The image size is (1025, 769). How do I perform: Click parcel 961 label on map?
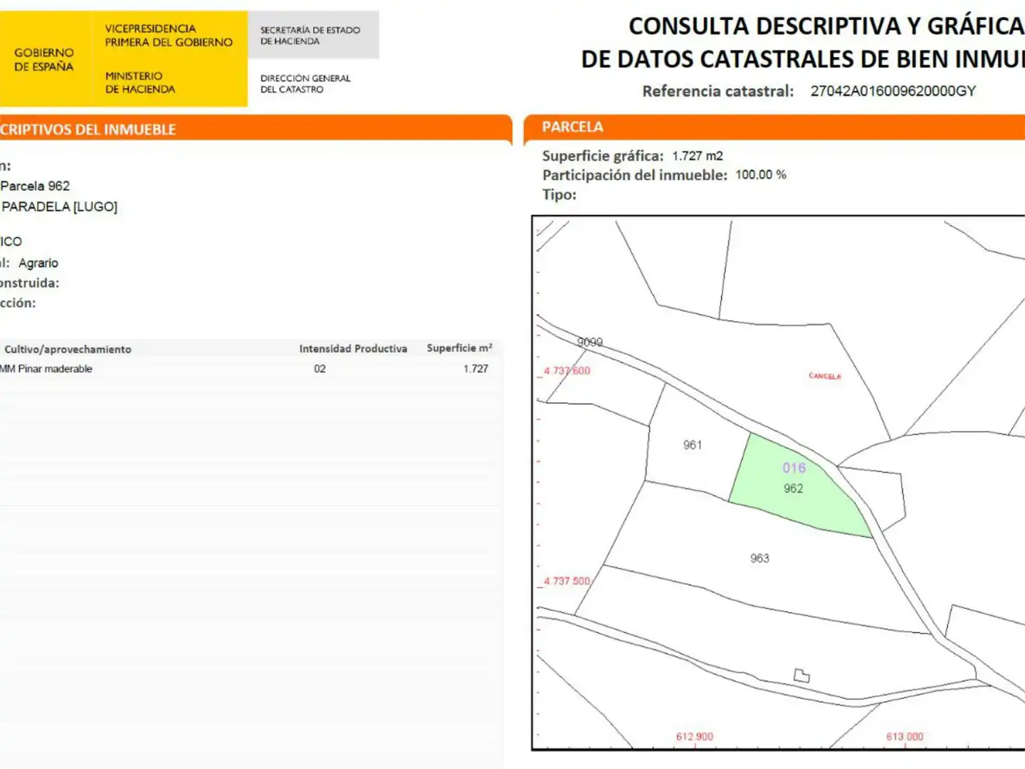(x=693, y=445)
